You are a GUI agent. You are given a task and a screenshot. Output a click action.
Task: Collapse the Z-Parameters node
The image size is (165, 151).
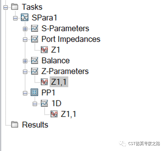click(25, 72)
